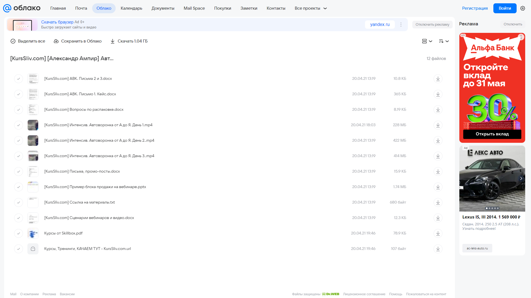Open the view mode dropdown
The width and height of the screenshot is (531, 298).
427,41
